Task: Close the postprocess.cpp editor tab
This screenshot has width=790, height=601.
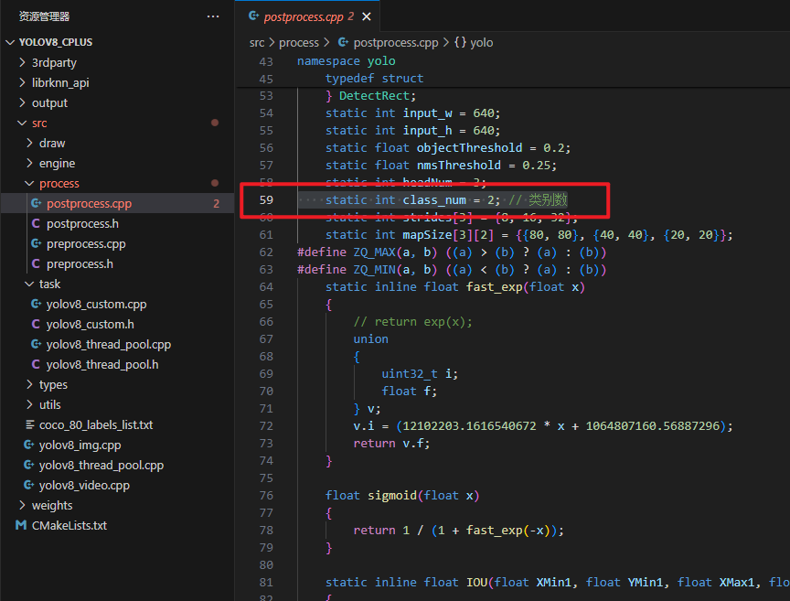Action: tap(367, 16)
